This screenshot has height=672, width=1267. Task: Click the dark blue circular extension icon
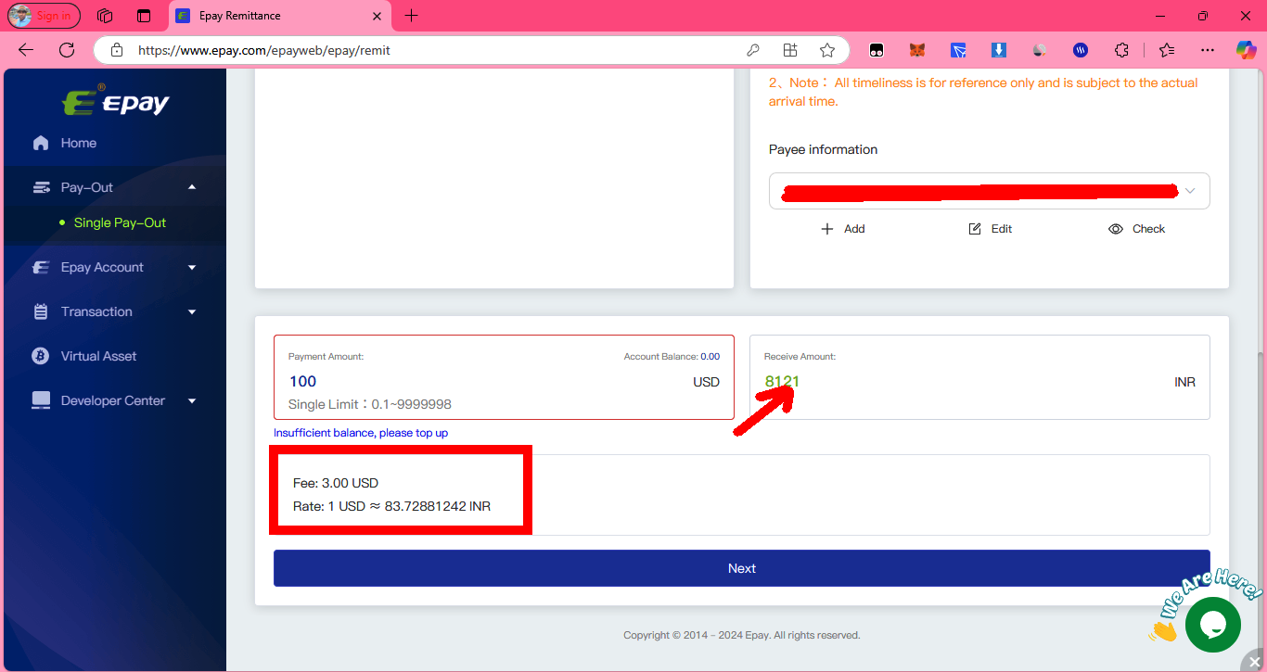(1081, 50)
